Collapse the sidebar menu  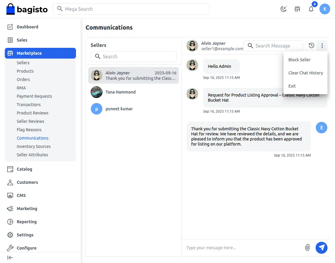click(x=10, y=258)
